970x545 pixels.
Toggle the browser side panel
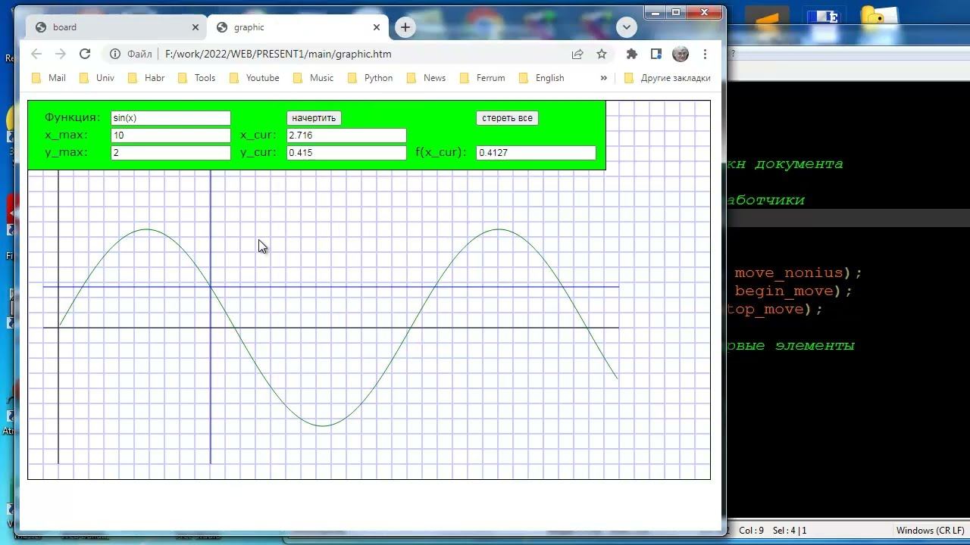pos(656,54)
